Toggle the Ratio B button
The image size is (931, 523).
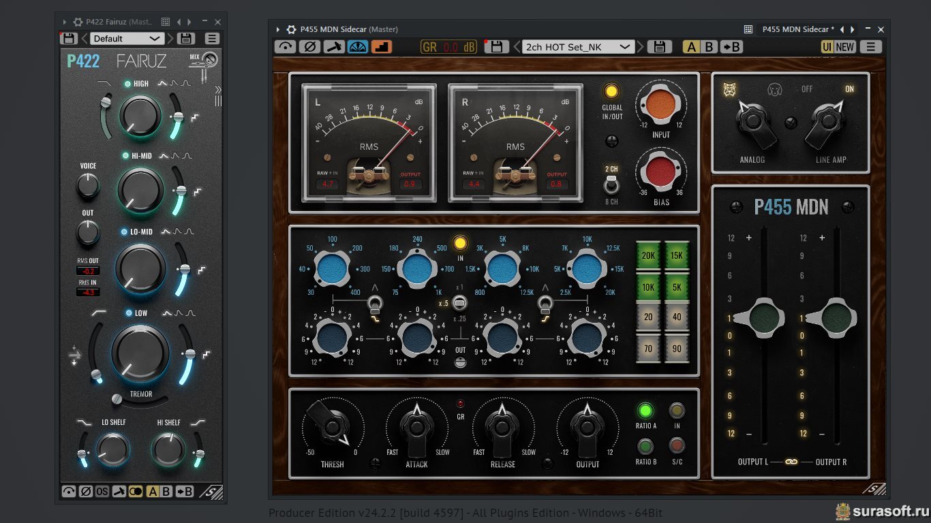pos(645,446)
